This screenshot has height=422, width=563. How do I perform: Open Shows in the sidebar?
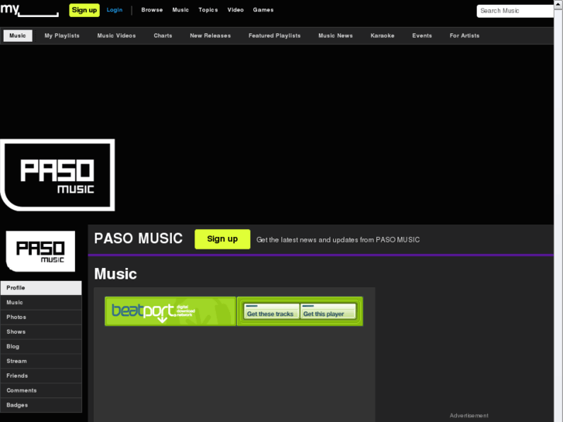pos(41,332)
